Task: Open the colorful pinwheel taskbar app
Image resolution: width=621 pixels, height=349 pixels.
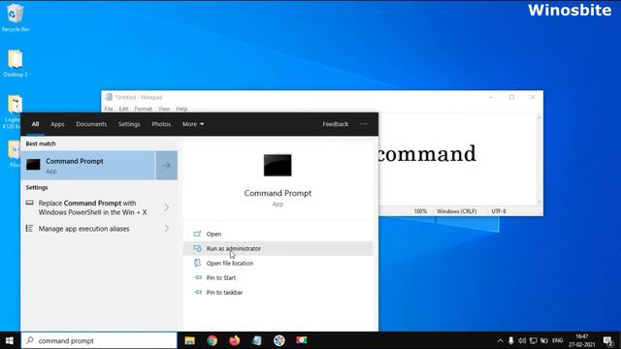Action: click(279, 340)
